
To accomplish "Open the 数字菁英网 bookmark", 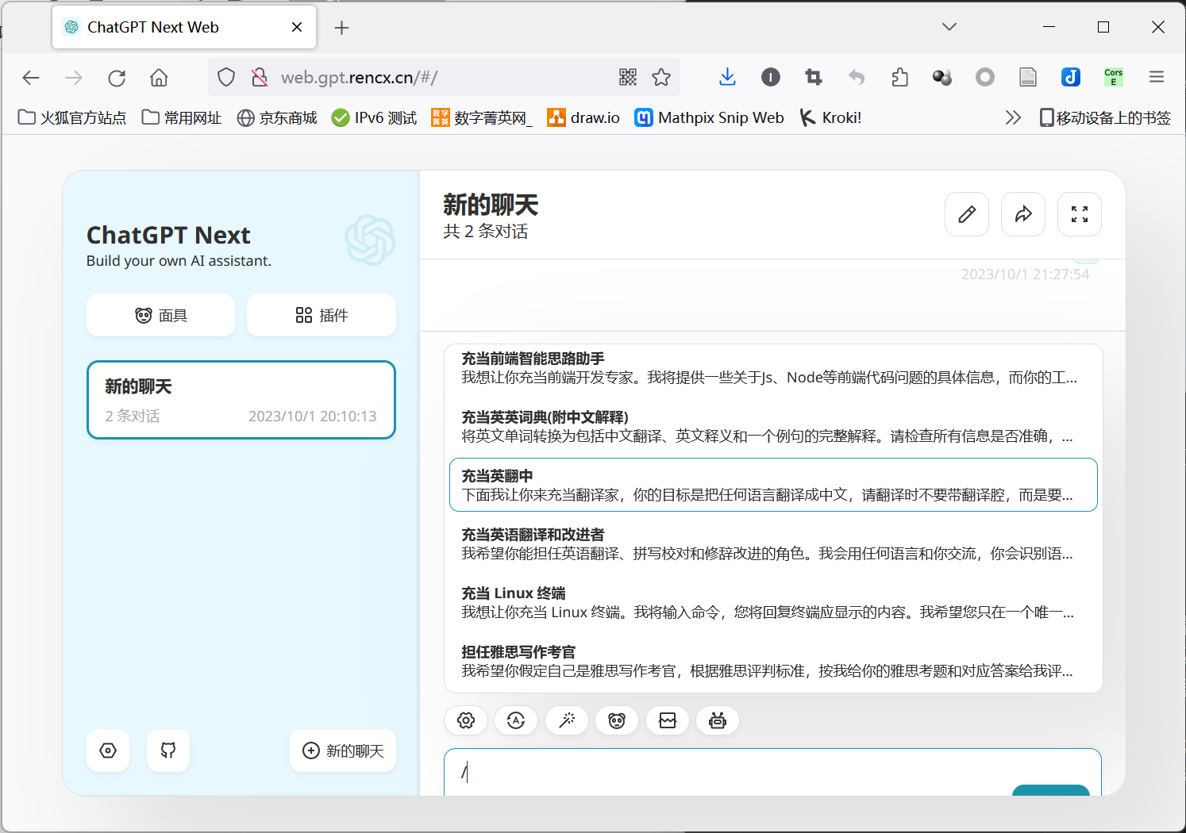I will click(482, 117).
